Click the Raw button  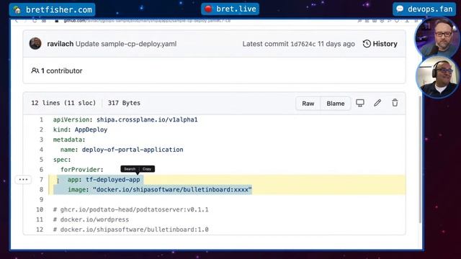pos(308,104)
